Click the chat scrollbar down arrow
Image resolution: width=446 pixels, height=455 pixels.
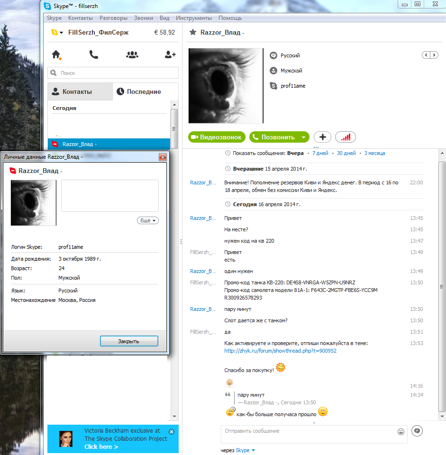(x=442, y=417)
